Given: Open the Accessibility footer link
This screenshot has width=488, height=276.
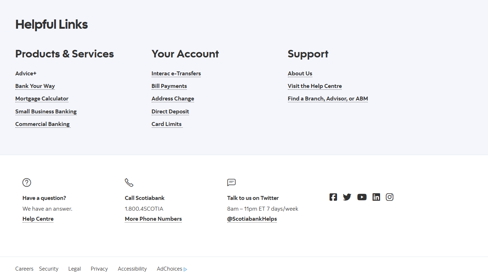Looking at the screenshot, I should click(132, 269).
